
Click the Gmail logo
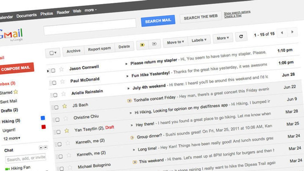tap(11, 35)
